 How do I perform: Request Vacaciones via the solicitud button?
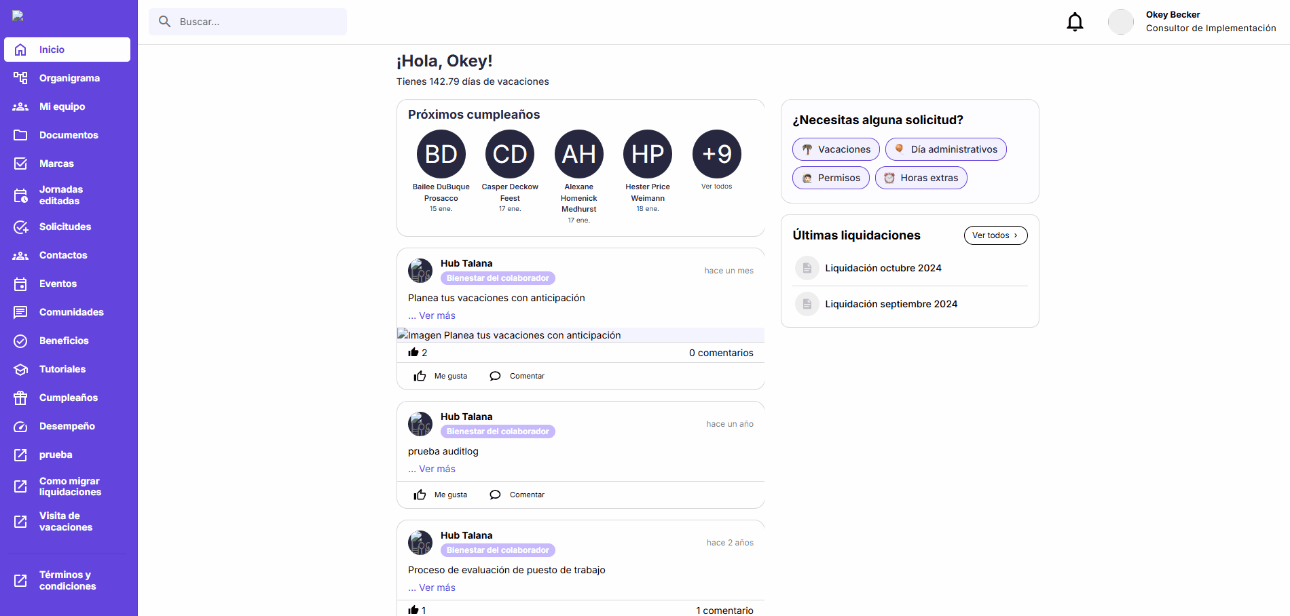(x=836, y=149)
